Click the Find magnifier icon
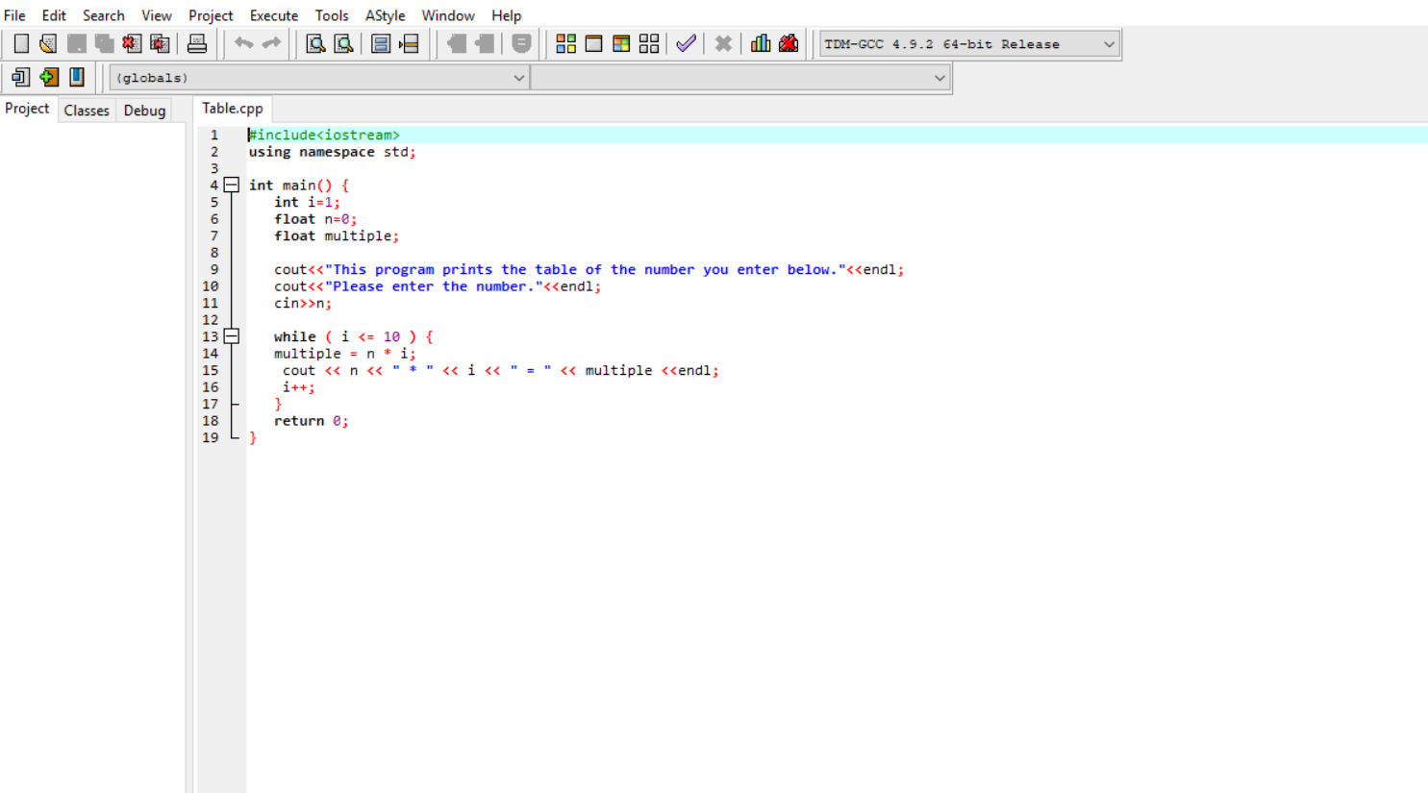 pyautogui.click(x=315, y=44)
